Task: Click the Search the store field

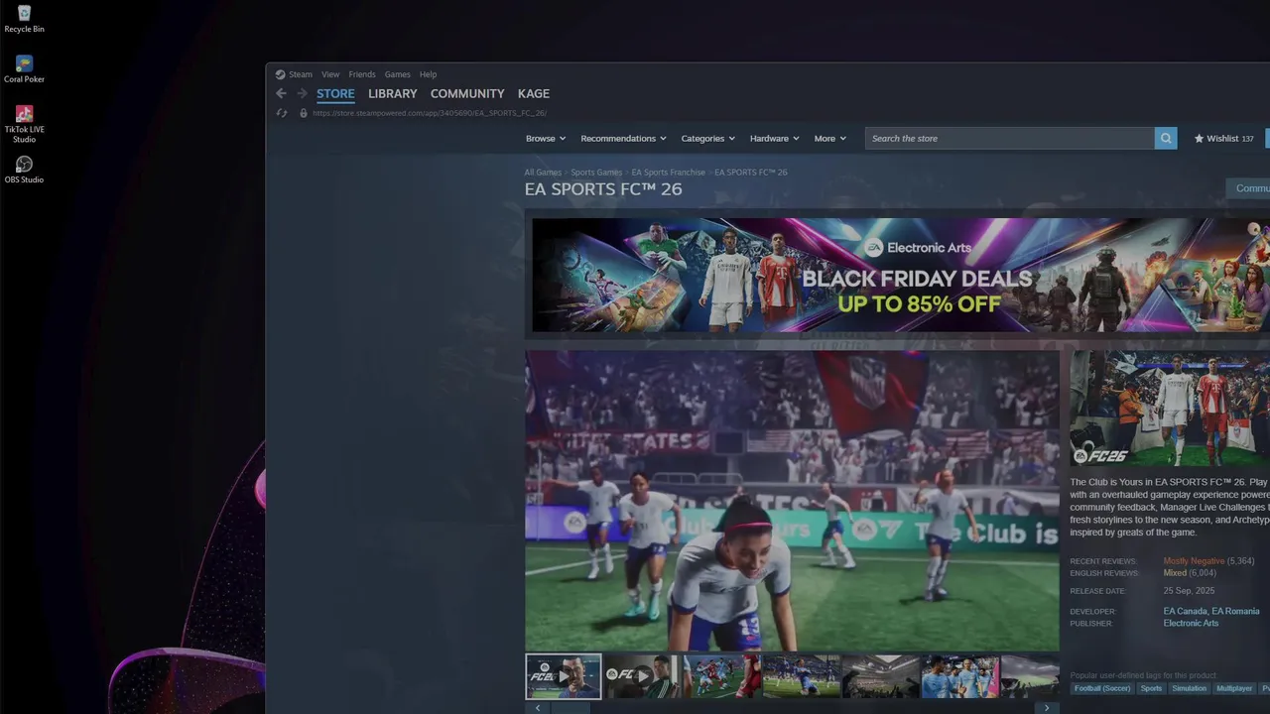Action: pos(1010,139)
